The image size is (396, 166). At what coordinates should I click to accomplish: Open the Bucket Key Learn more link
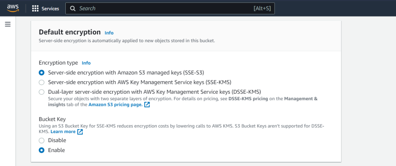pos(63,132)
